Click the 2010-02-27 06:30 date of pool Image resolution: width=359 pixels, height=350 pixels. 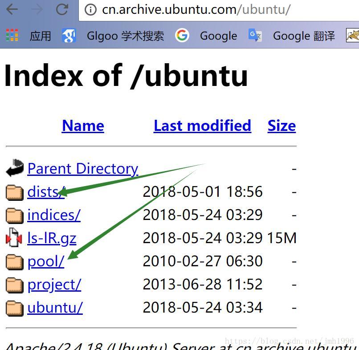click(203, 261)
